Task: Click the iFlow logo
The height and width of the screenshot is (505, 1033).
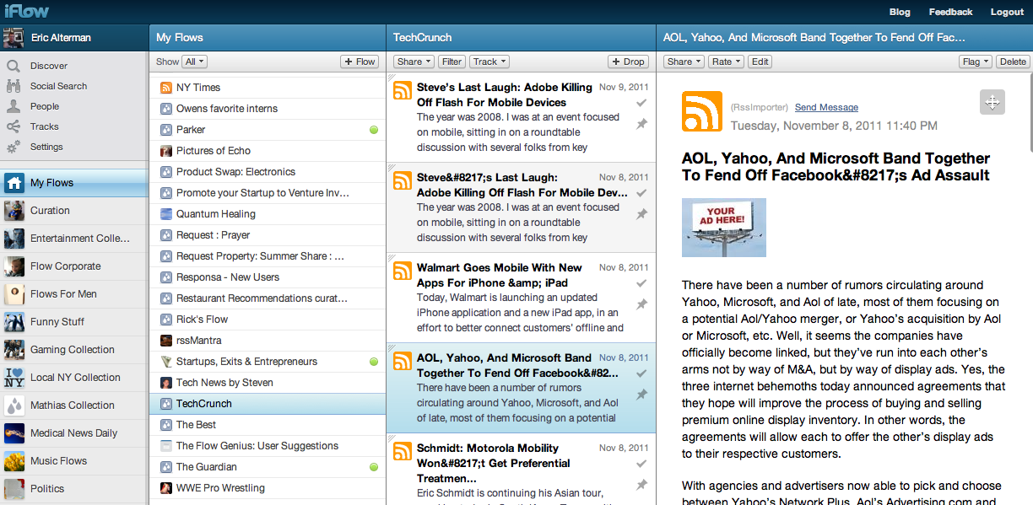Action: click(28, 12)
